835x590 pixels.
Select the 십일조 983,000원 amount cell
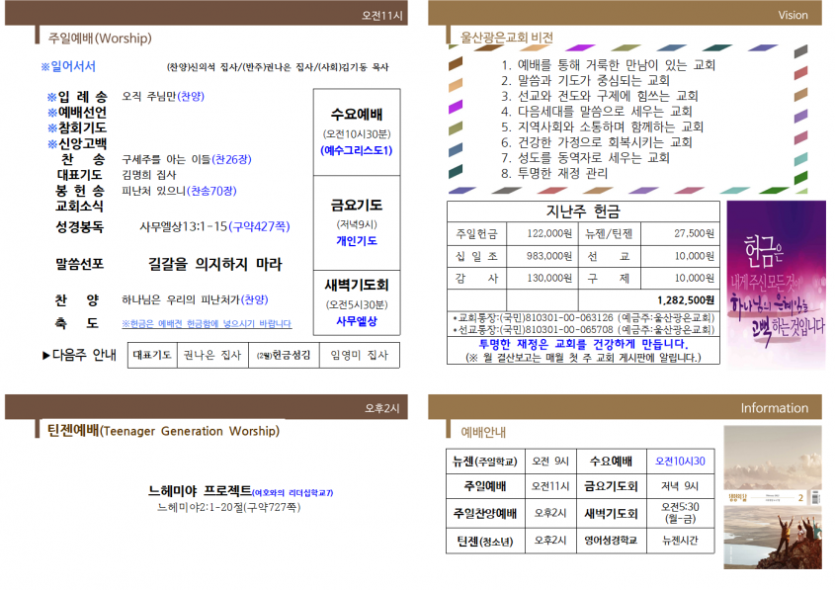(543, 256)
